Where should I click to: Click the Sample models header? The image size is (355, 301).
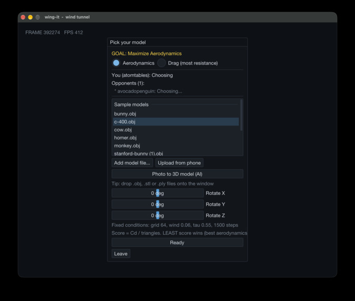tap(131, 105)
